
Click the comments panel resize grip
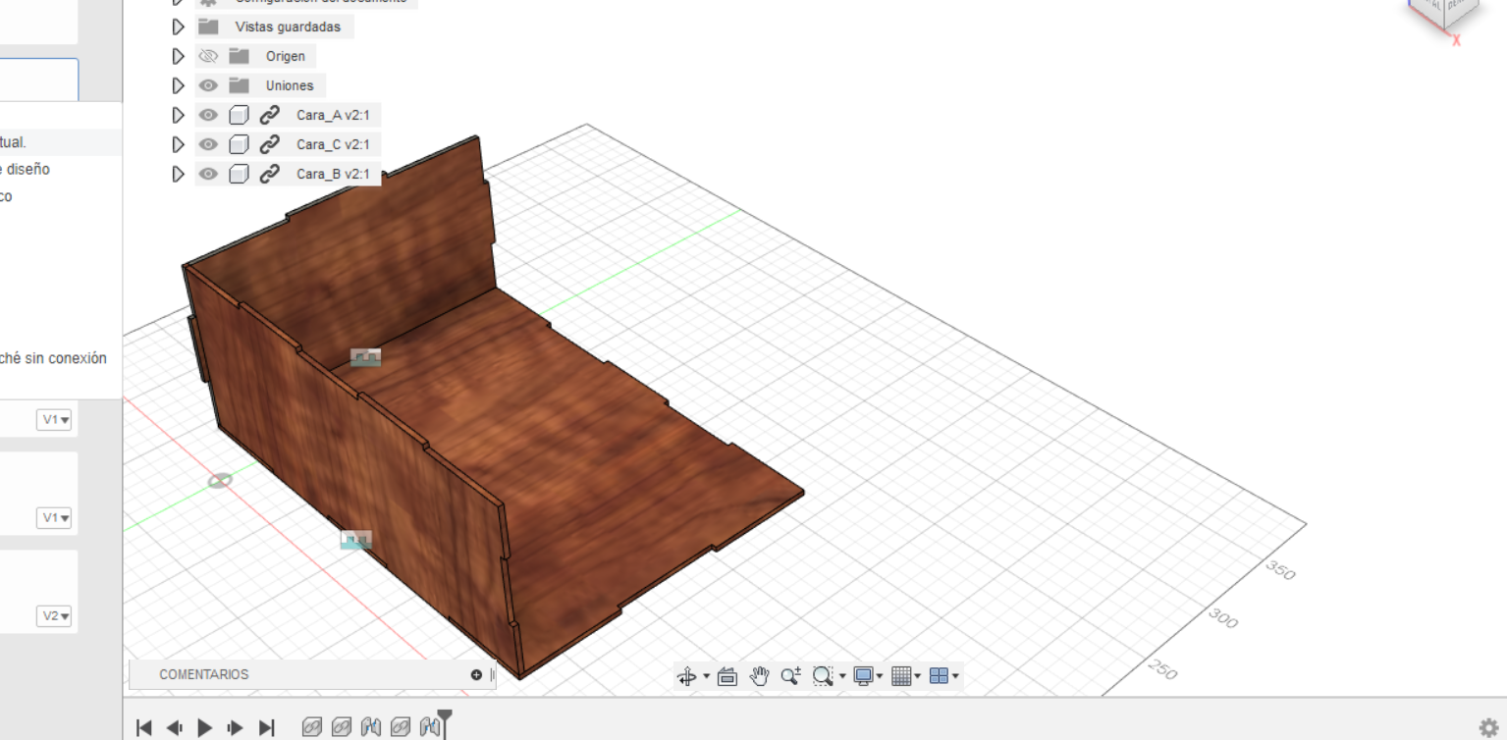point(492,675)
